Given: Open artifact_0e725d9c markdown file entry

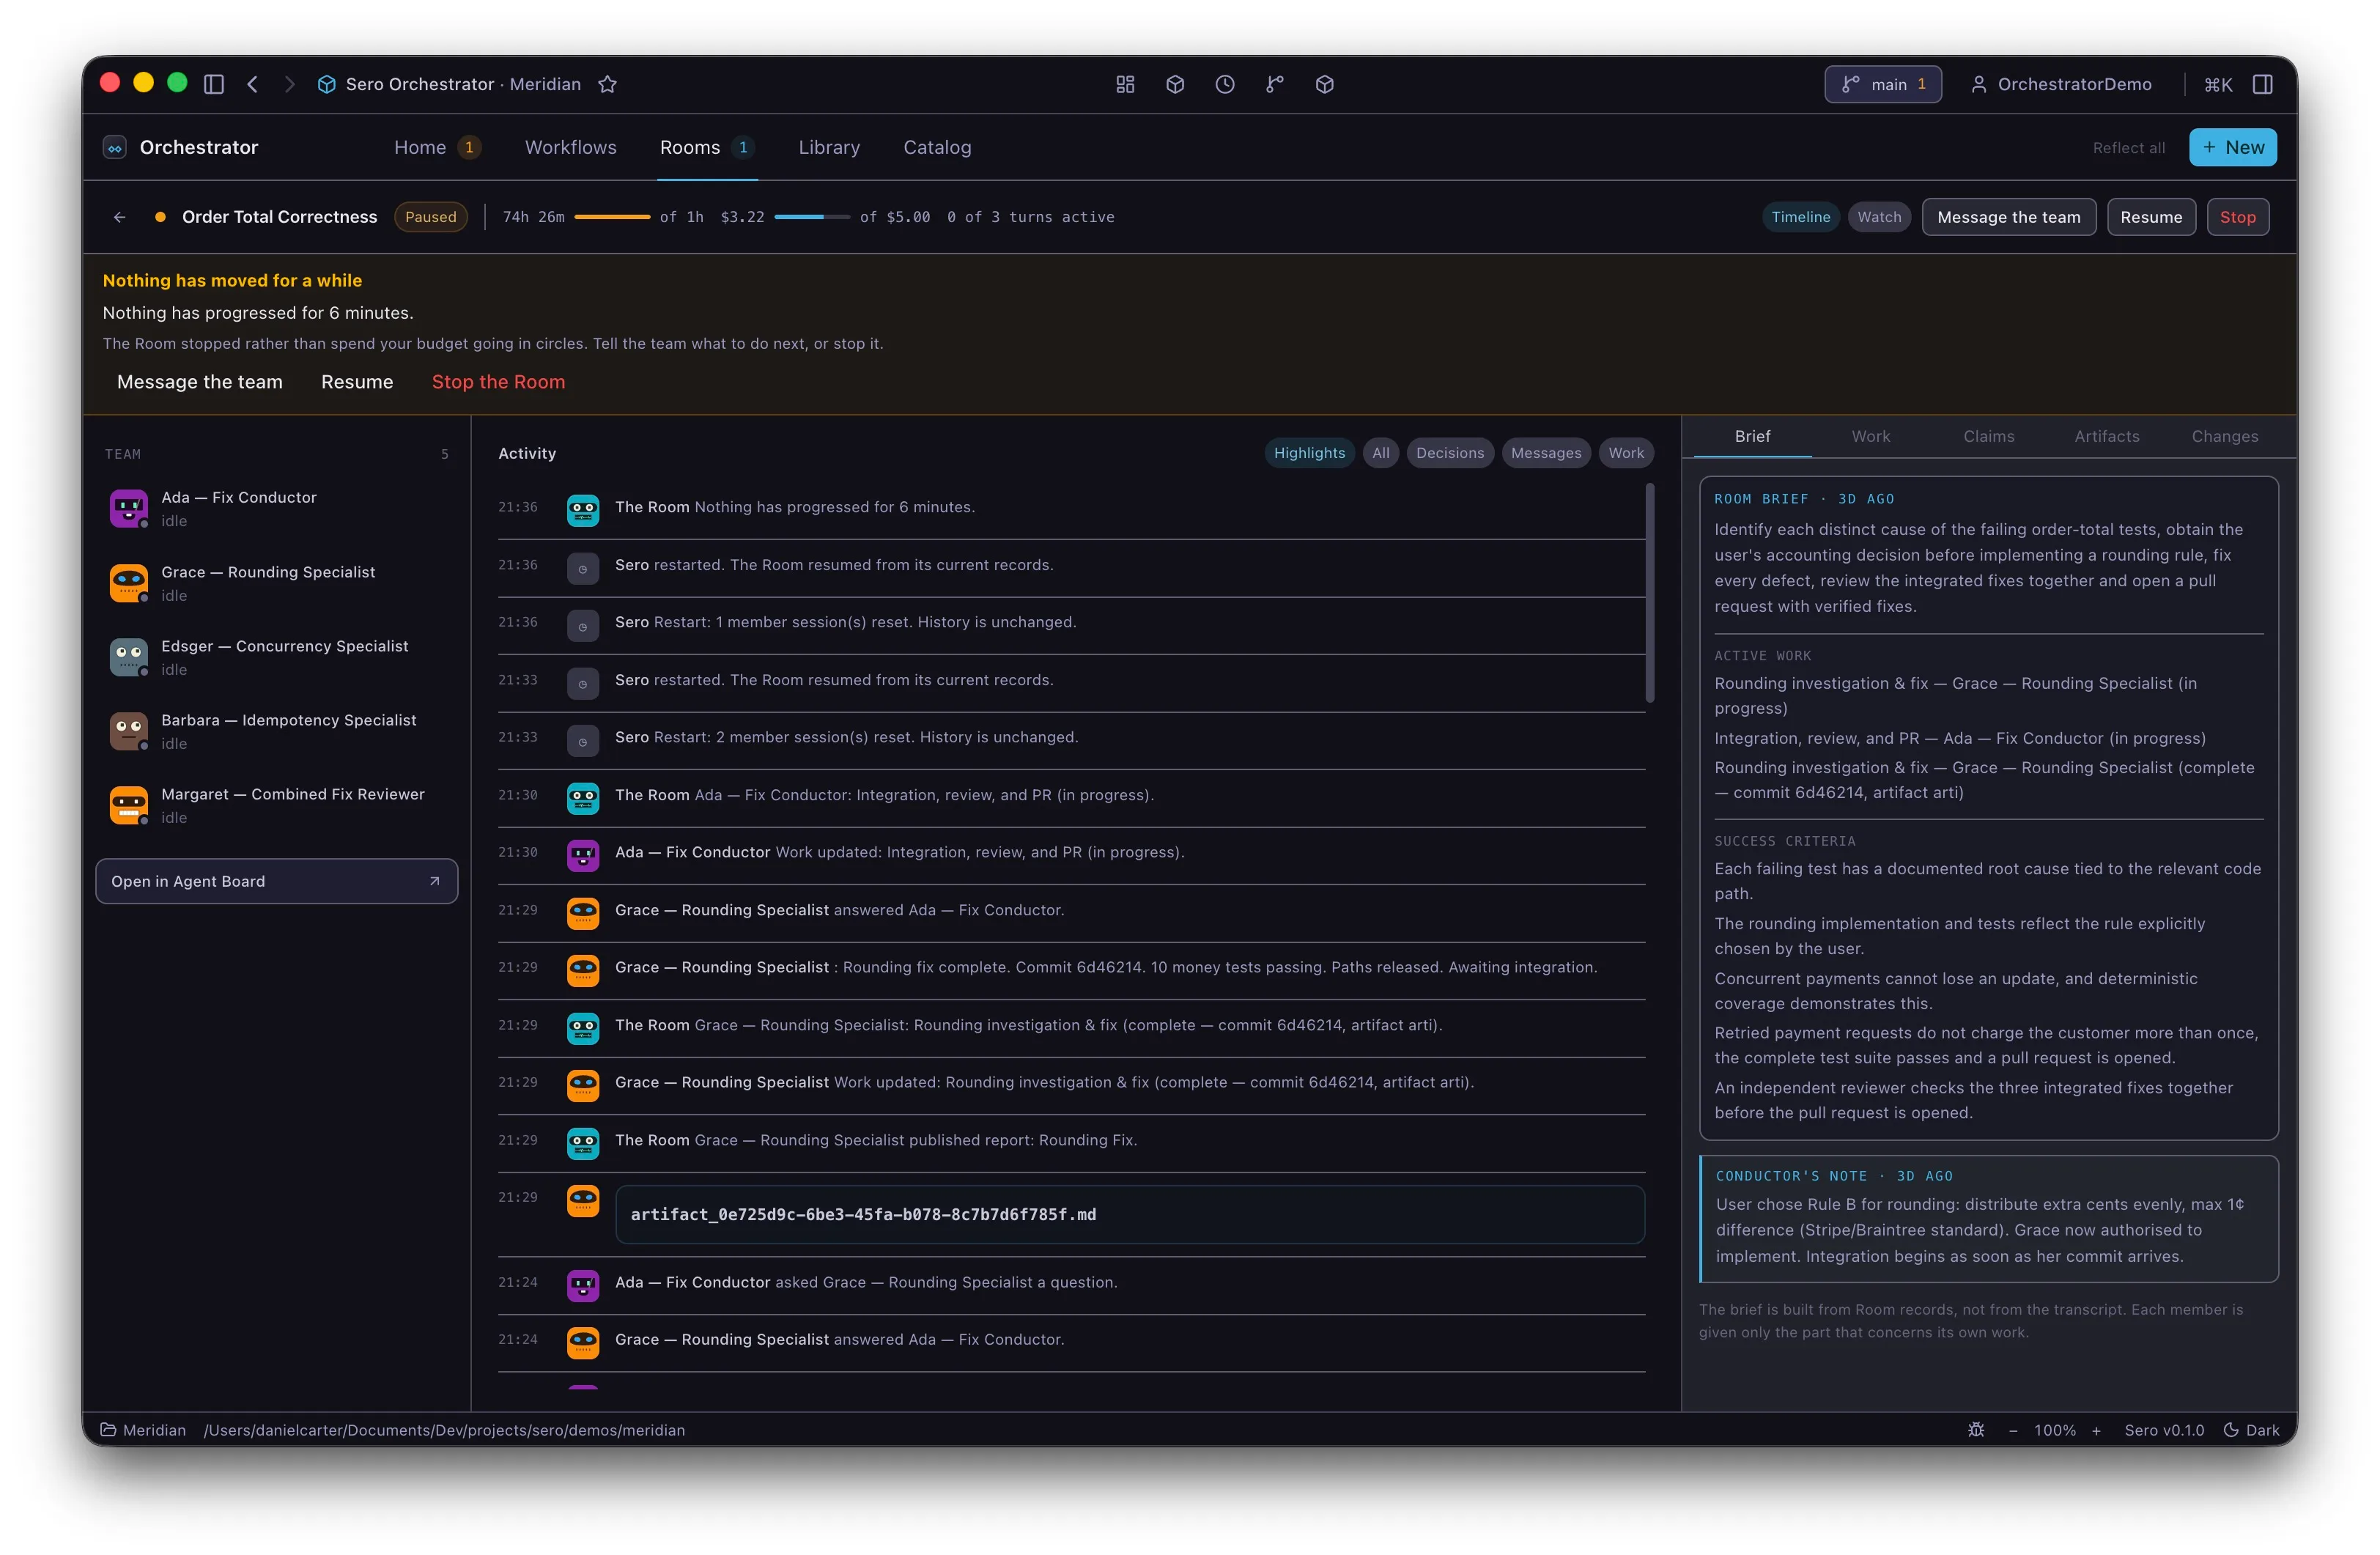Looking at the screenshot, I should click(x=1130, y=1214).
